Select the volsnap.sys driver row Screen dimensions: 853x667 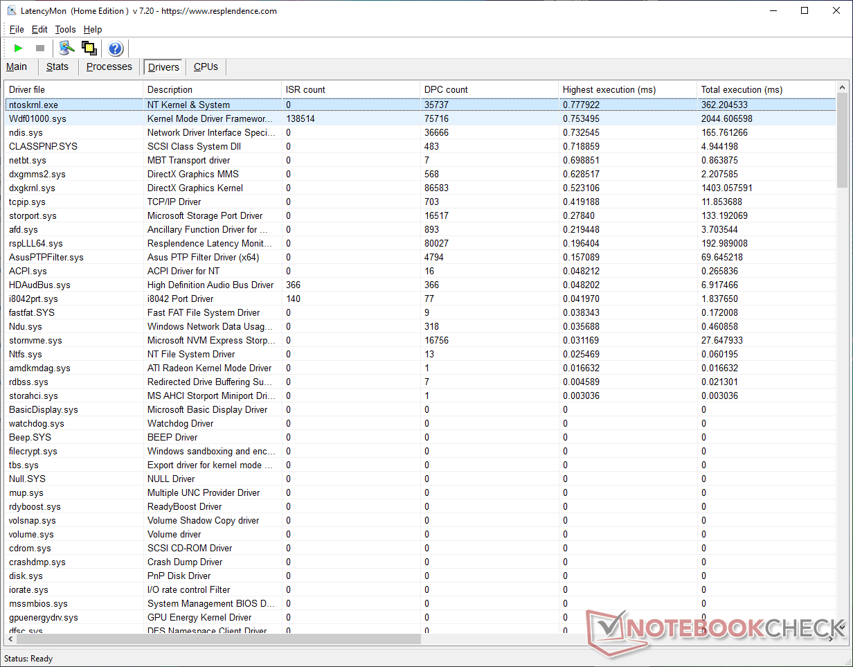point(420,520)
